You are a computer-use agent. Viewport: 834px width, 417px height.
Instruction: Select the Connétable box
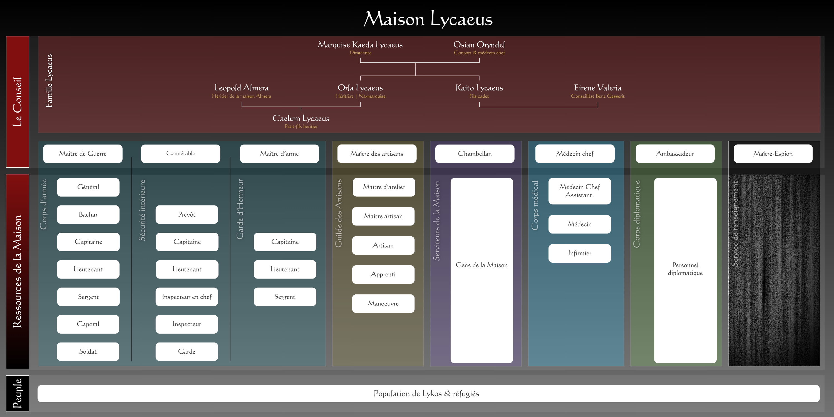tap(180, 153)
